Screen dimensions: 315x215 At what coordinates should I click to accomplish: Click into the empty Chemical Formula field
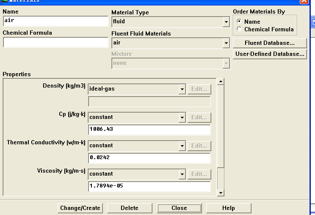point(56,42)
